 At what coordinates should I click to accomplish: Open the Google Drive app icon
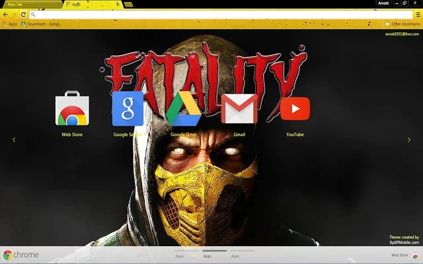[184, 108]
